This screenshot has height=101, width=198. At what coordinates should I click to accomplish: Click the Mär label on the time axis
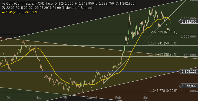[x=145, y=98]
